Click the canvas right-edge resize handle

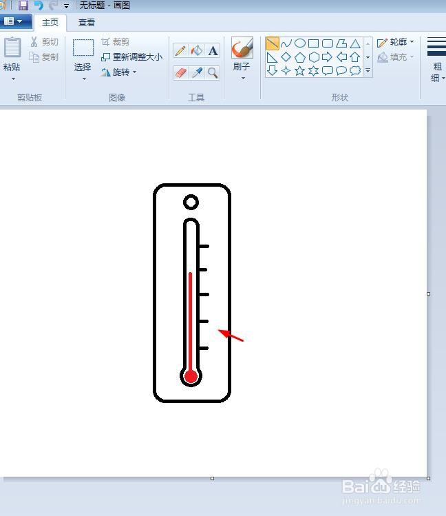[428, 293]
